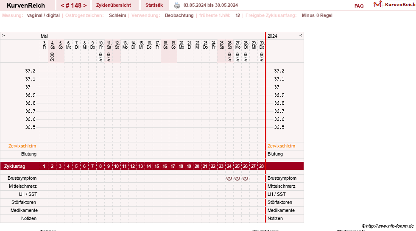Click the right Notizen row label
This screenshot has height=231, width=416.
(x=275, y=219)
